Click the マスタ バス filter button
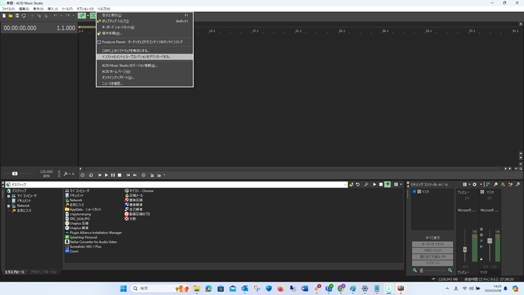 432,264
